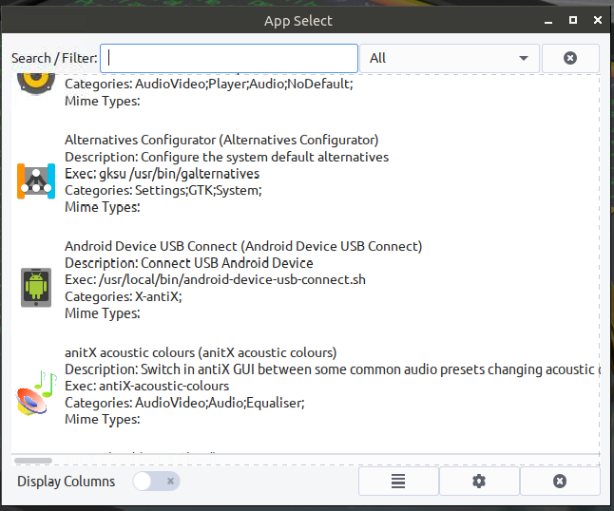This screenshot has height=511, width=614.
Task: Open settings with the gear button
Action: (x=479, y=481)
